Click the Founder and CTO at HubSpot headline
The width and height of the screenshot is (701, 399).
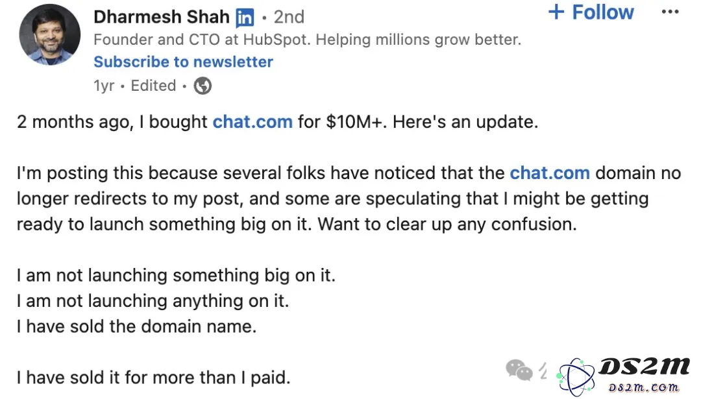coord(307,40)
